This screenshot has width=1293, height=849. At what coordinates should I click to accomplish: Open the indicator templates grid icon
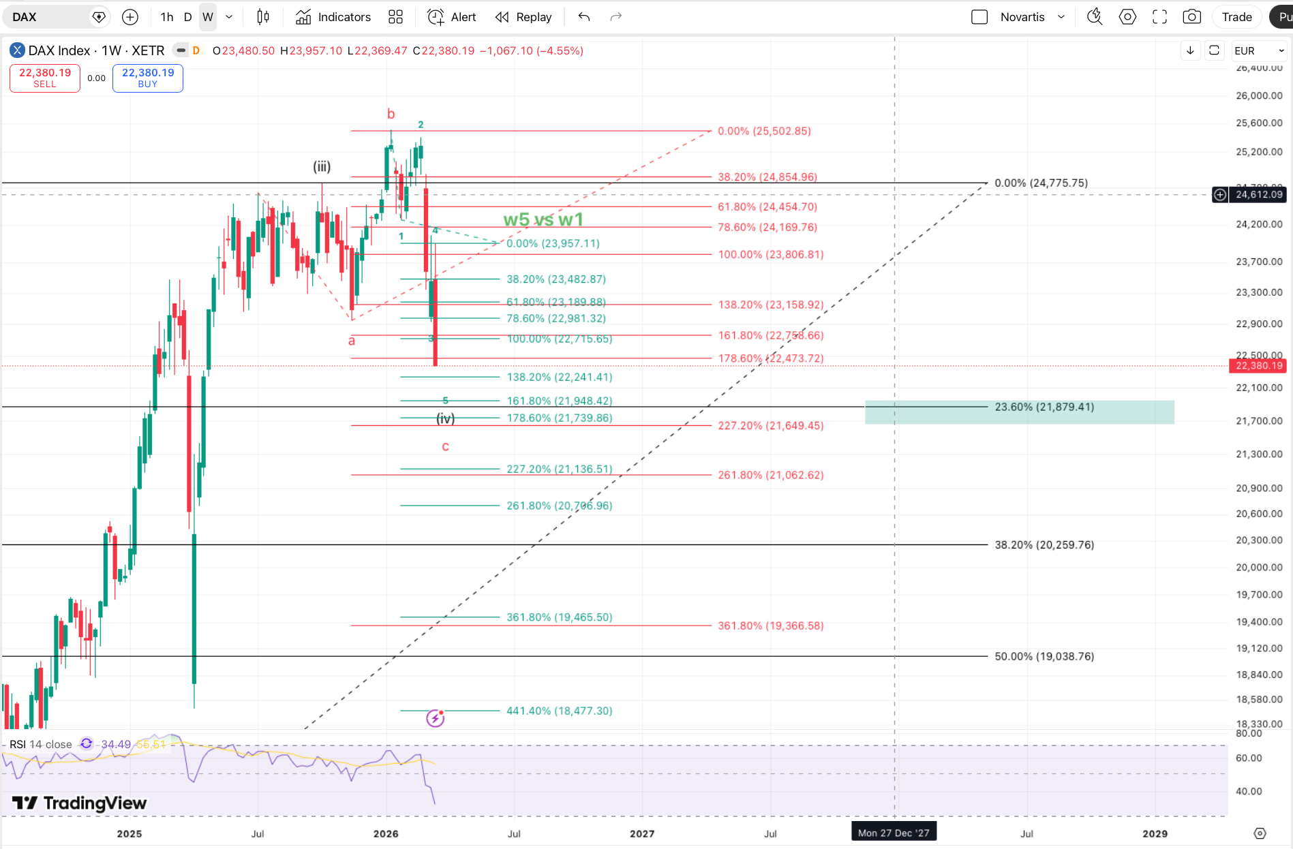pyautogui.click(x=395, y=17)
